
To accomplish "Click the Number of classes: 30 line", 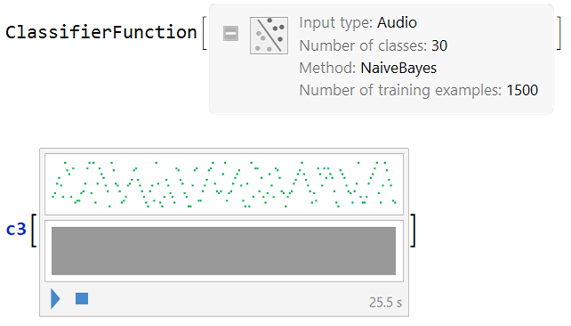I will point(374,45).
